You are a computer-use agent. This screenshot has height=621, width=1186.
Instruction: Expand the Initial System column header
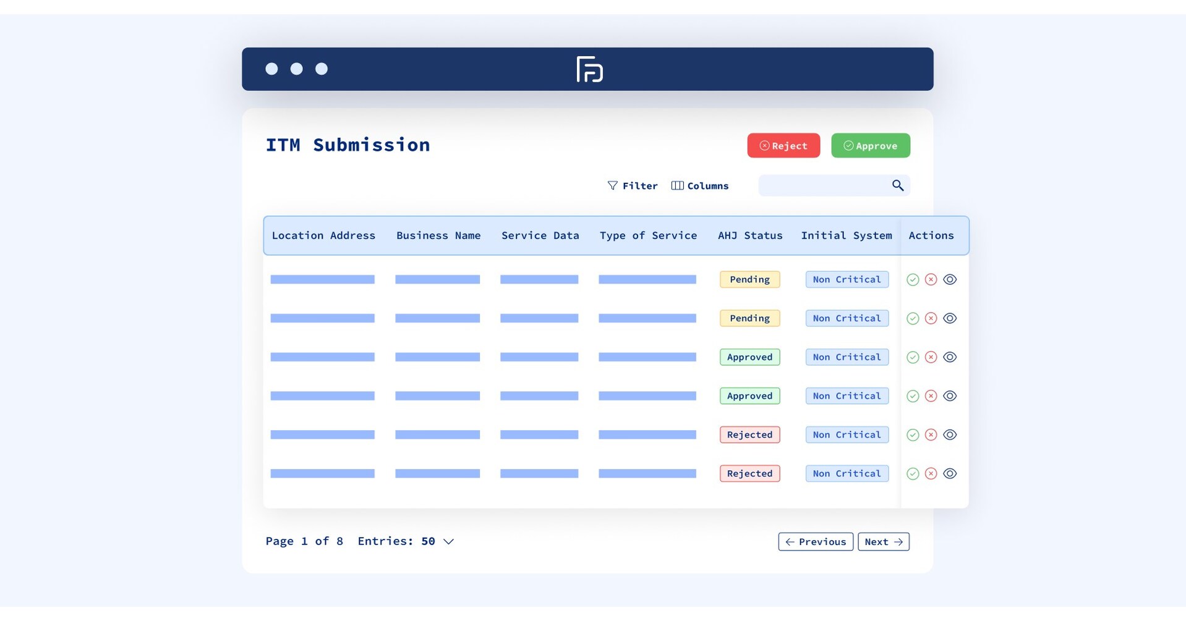click(x=847, y=235)
